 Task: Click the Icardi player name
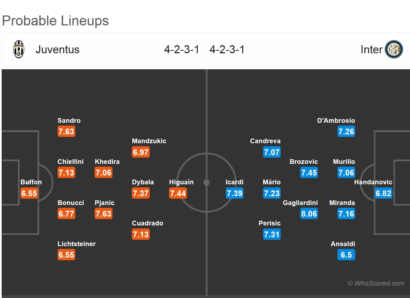point(234,182)
